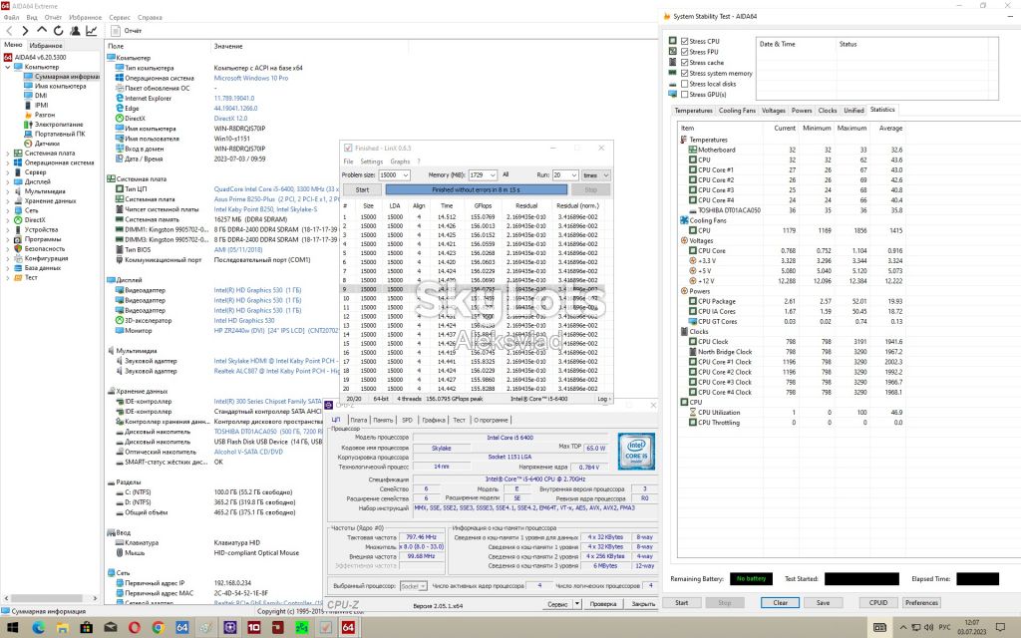Toggle the CPU Package power checkbox
This screenshot has height=638, width=1021.
tap(693, 301)
